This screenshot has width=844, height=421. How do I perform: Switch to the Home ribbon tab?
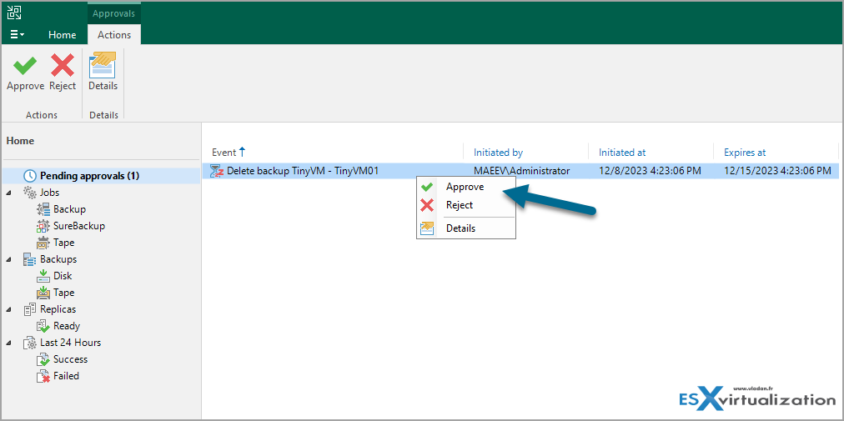62,35
